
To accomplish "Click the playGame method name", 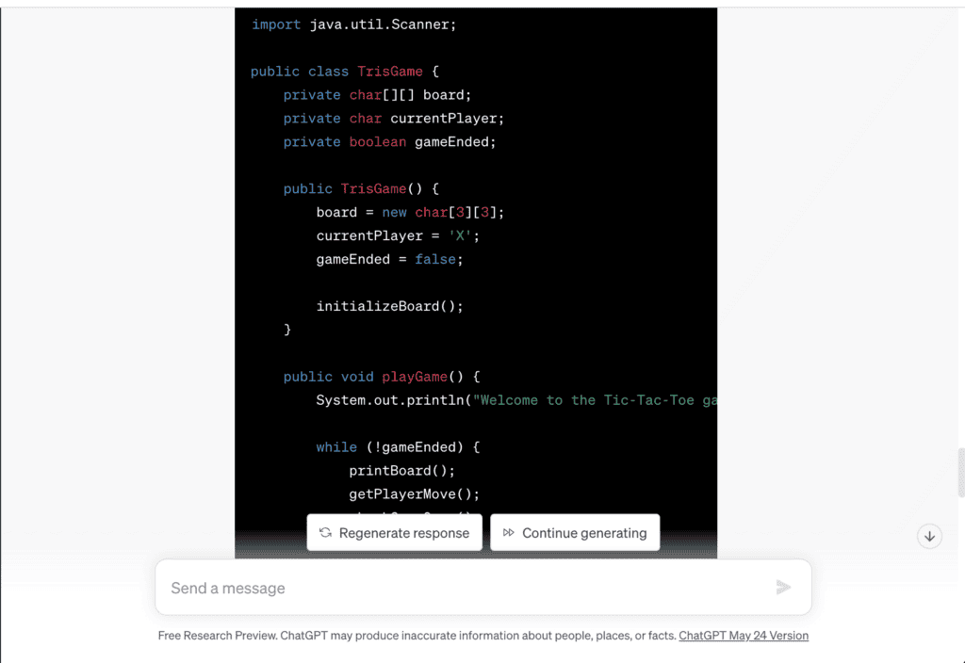I will 415,376.
